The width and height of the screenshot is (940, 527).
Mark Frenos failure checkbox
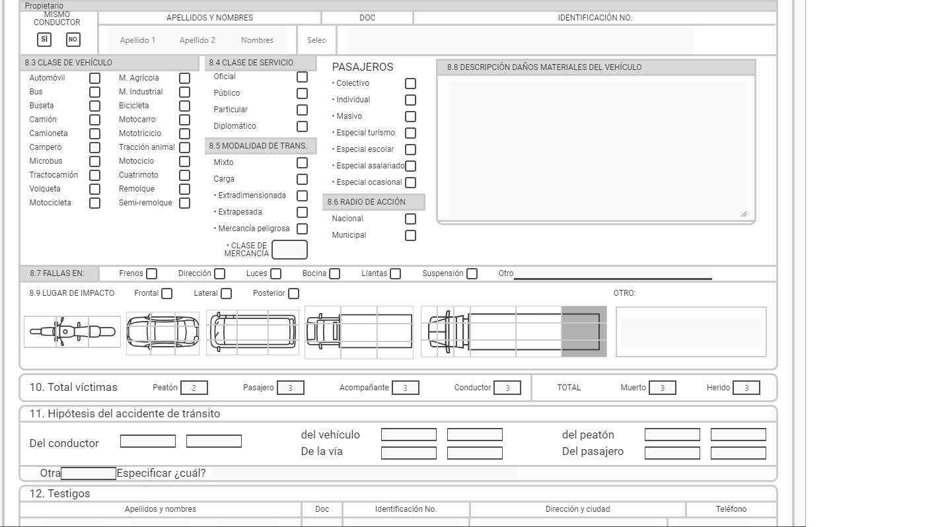click(151, 273)
